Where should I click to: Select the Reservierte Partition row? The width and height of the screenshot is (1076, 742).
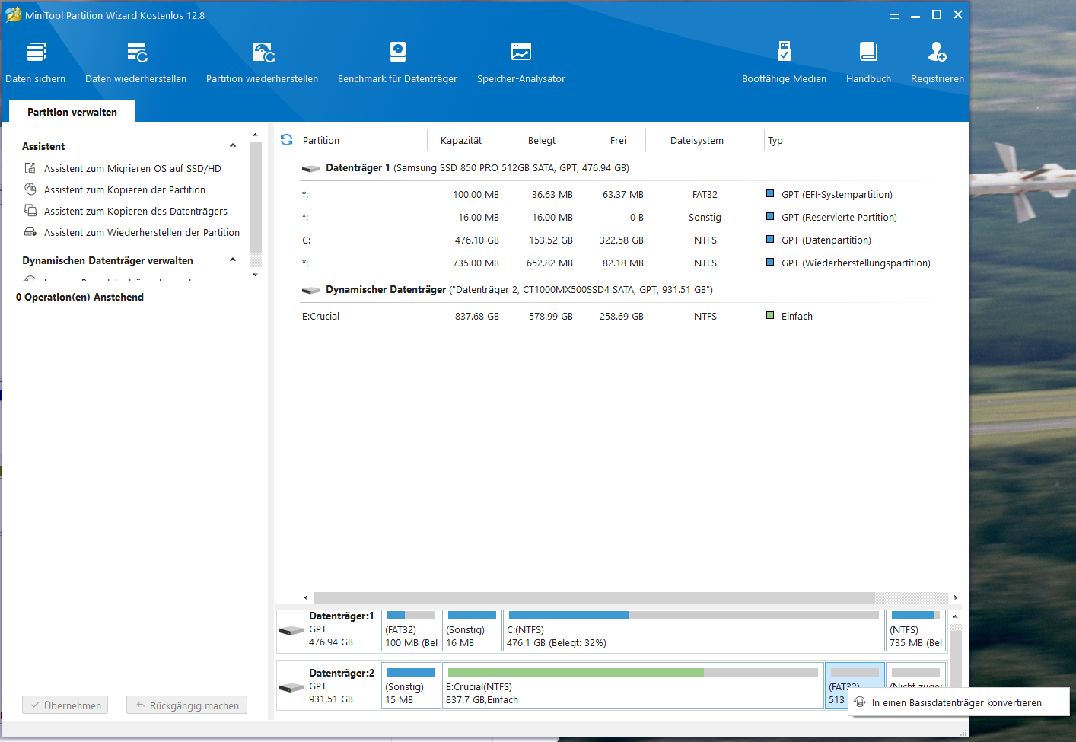tap(630, 217)
